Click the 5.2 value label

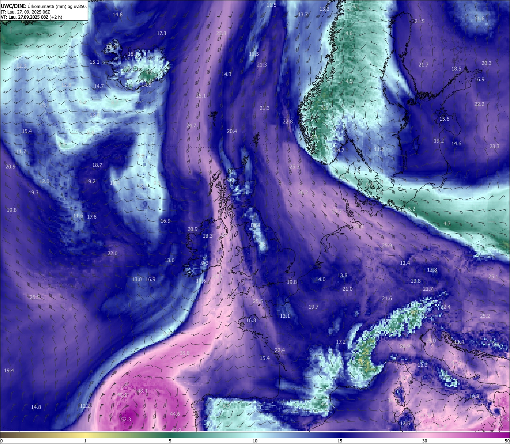[412, 209]
